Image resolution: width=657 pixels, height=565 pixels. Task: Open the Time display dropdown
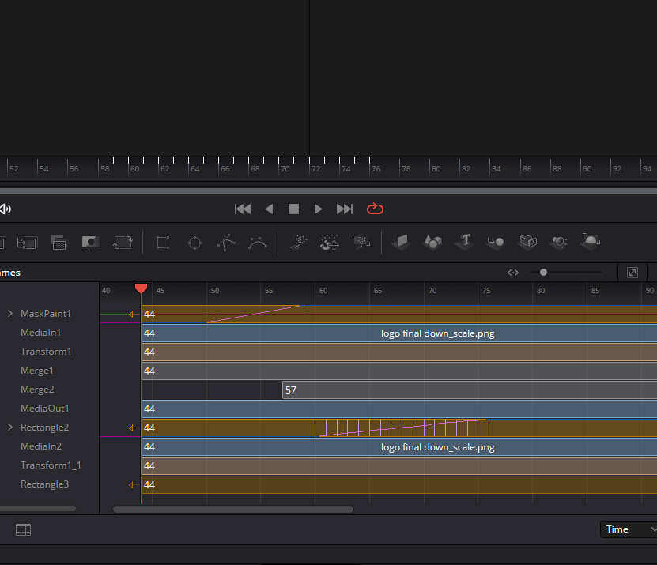coord(629,529)
